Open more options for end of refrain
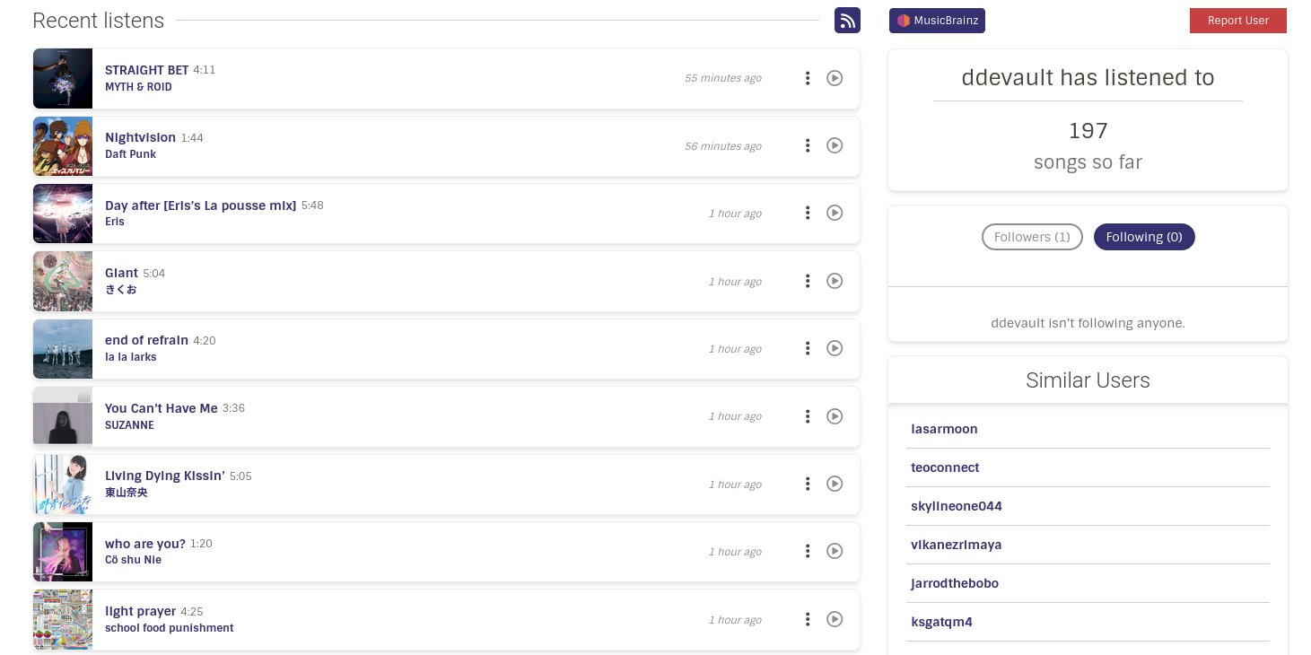Viewport: 1311px width, 655px height. 808,348
